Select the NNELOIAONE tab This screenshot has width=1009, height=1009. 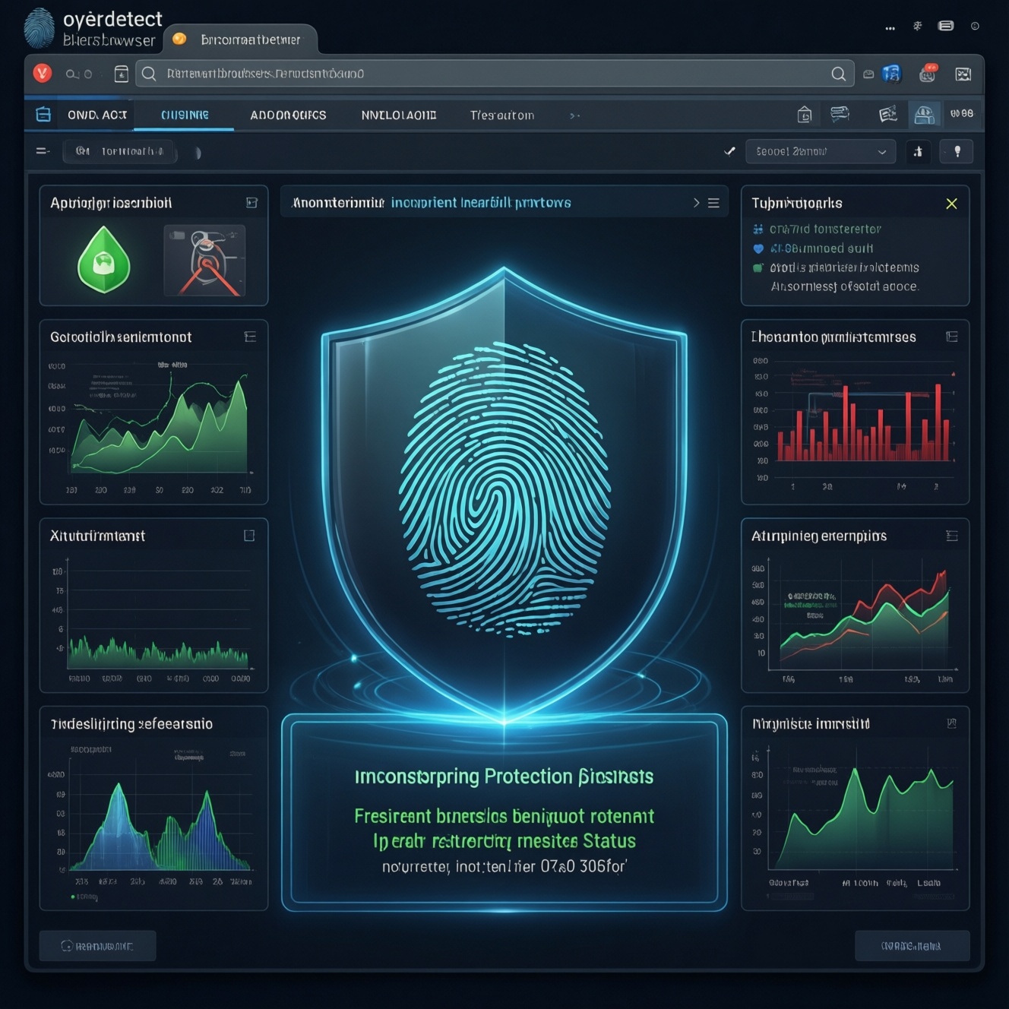[x=399, y=115]
